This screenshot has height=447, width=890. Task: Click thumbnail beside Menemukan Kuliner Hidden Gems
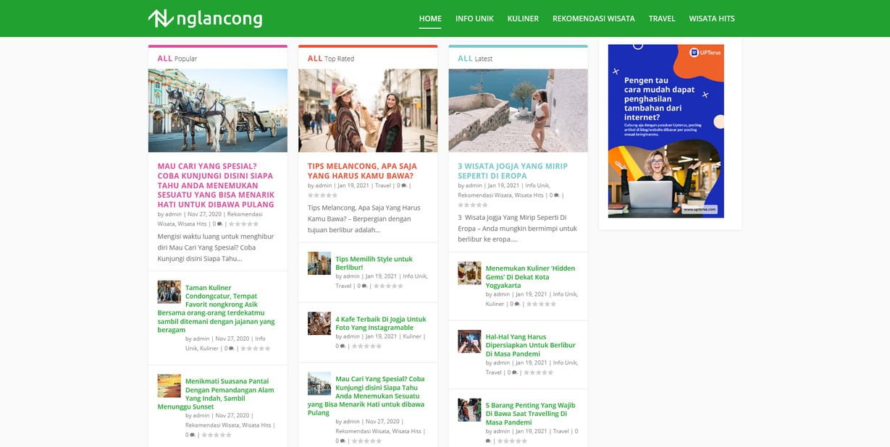tap(469, 273)
